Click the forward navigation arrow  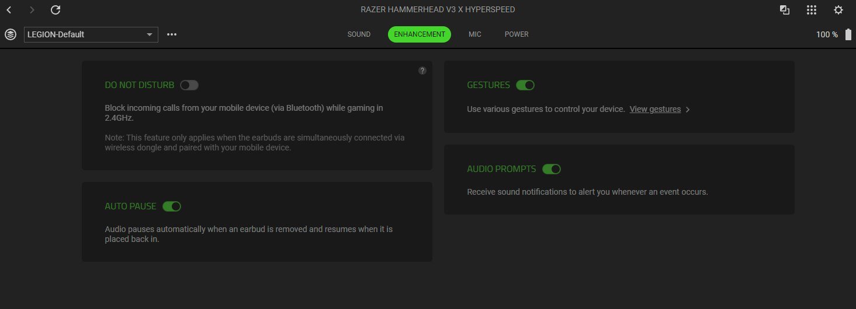pos(32,10)
